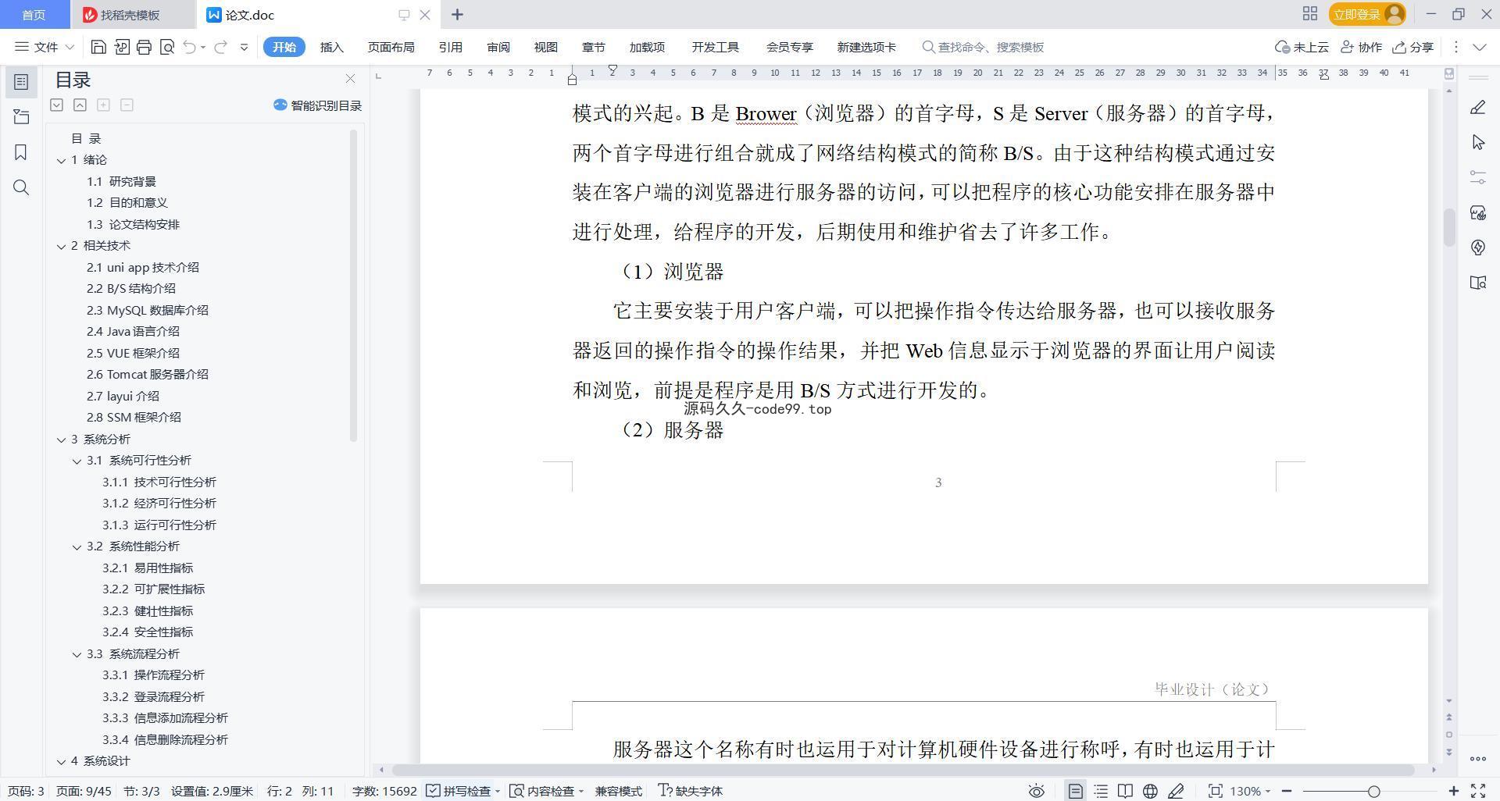
Task: Click the fit page zoom icon
Action: click(1215, 791)
